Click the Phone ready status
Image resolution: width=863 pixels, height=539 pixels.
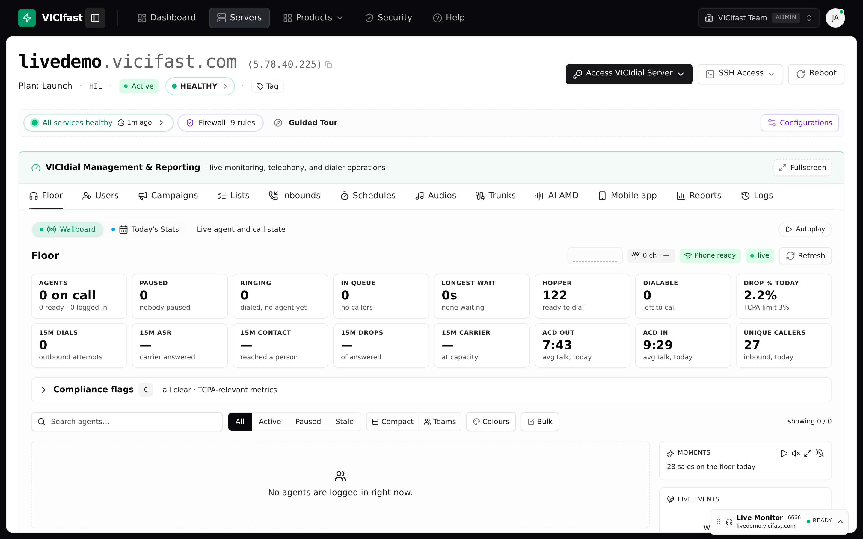tap(710, 255)
